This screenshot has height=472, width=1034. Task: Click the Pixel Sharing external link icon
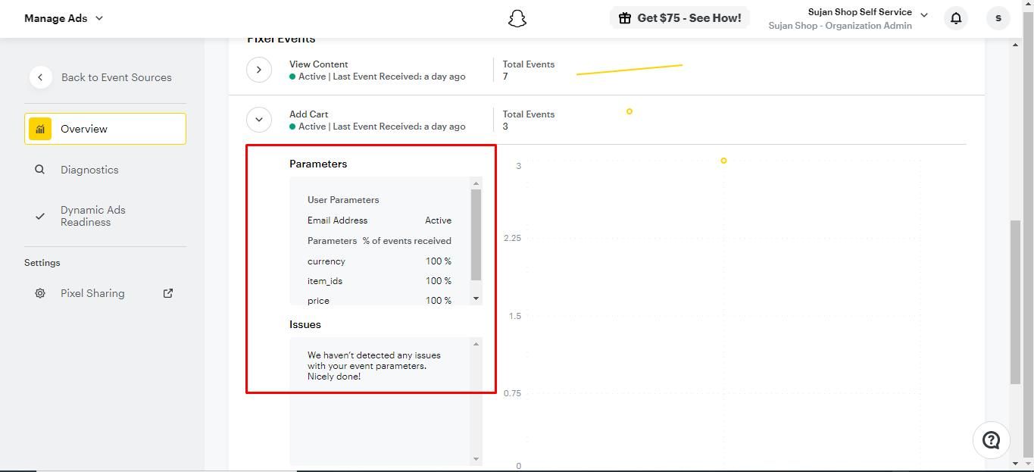pos(168,293)
